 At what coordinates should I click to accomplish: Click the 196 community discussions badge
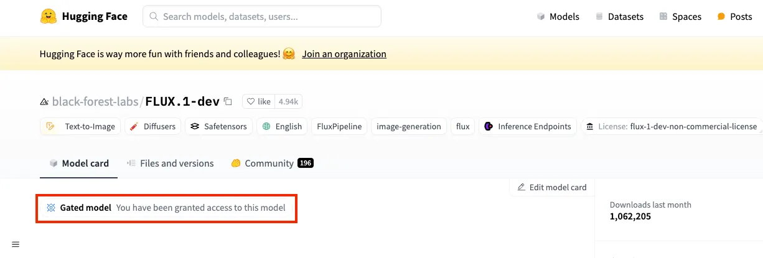point(306,164)
